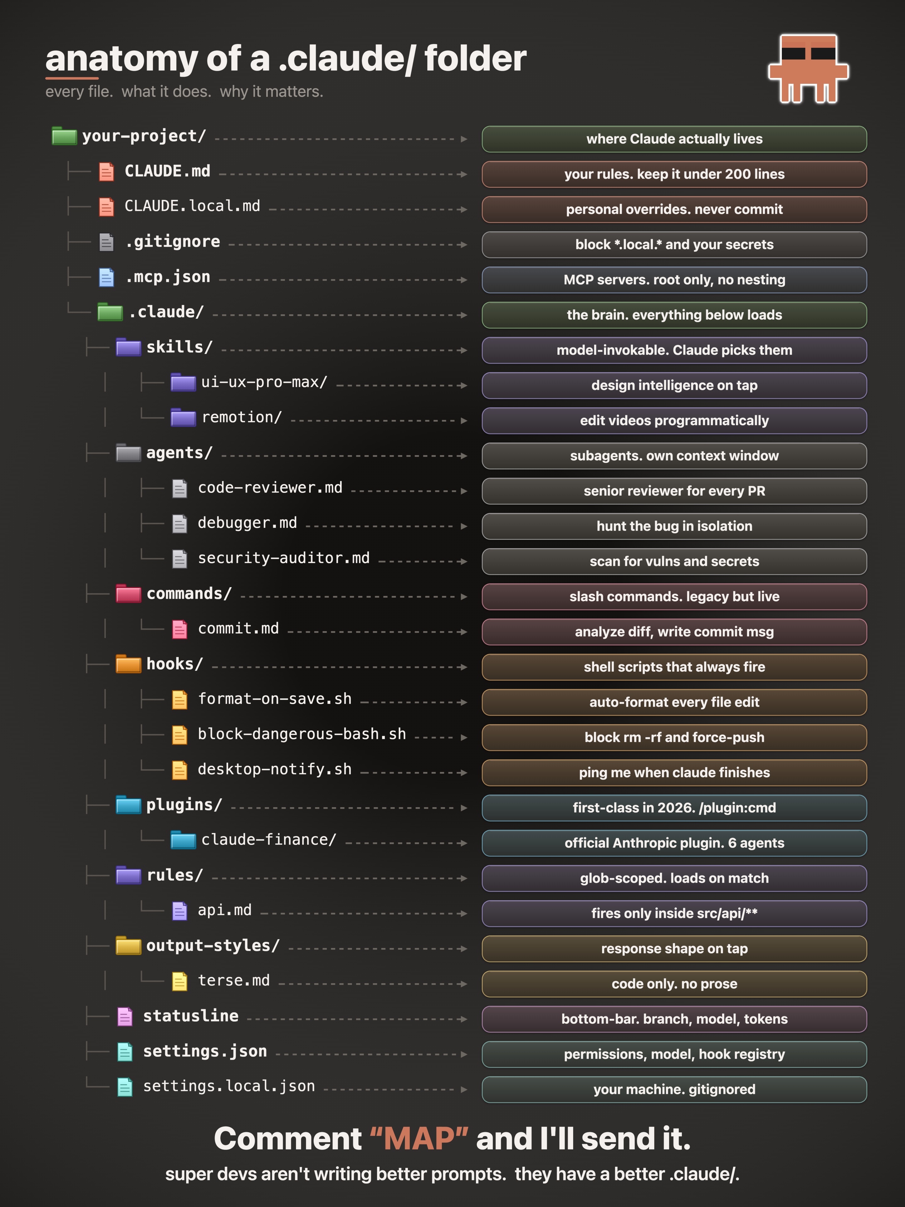The height and width of the screenshot is (1207, 905).
Task: Select 'senior reviewer for every PR' label
Action: click(x=674, y=491)
